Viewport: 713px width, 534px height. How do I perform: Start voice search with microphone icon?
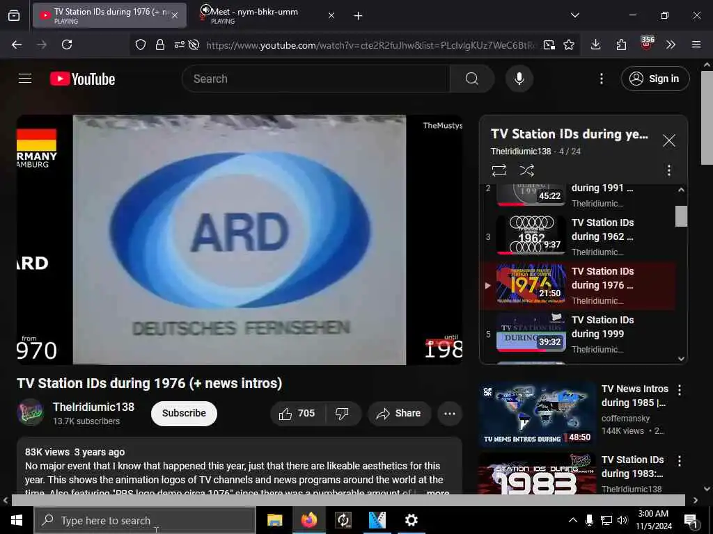519,79
